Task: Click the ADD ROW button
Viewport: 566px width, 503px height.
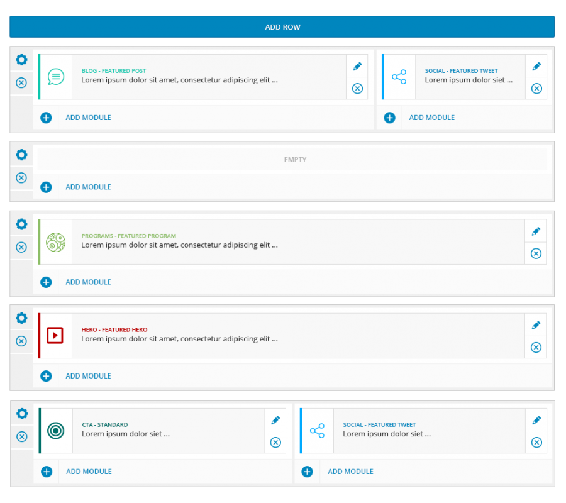Action: (x=282, y=26)
